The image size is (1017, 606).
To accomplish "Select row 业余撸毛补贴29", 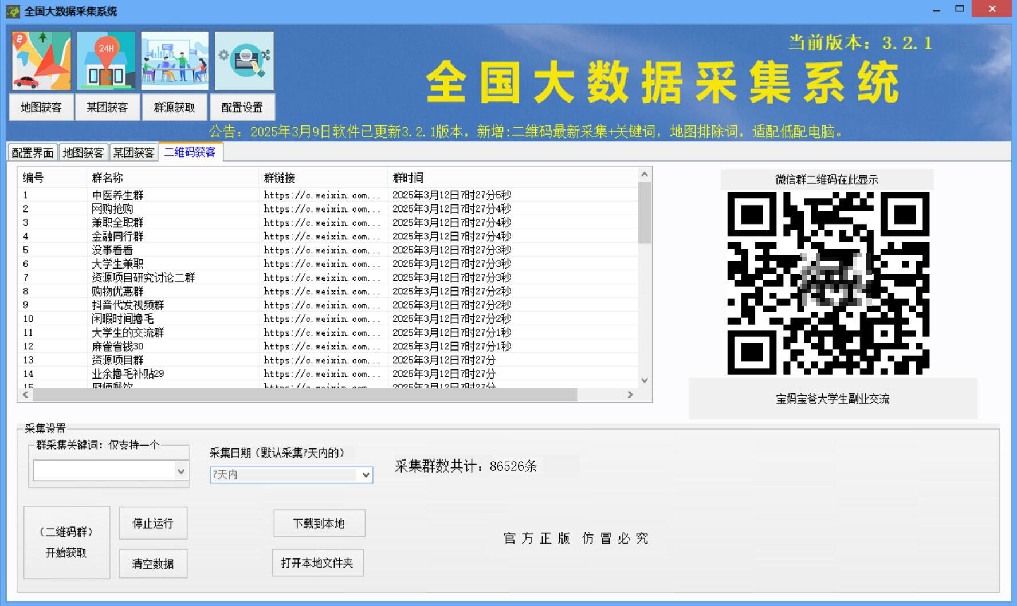I will click(x=328, y=373).
